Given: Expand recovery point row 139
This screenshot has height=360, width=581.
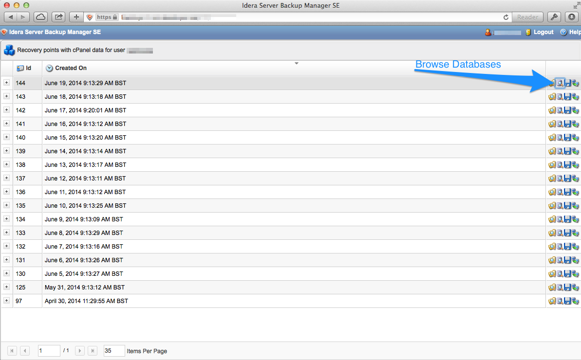Looking at the screenshot, I should click(x=6, y=151).
